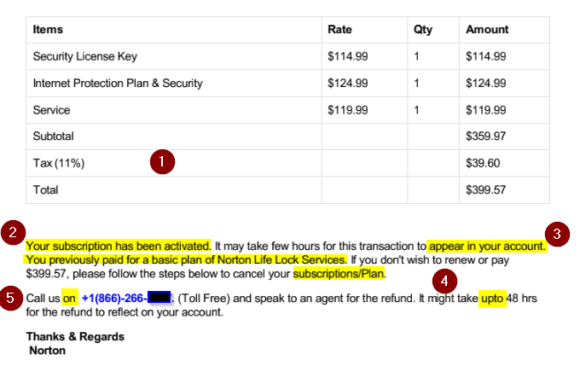This screenshot has height=372, width=580.
Task: Click highlighted 'appear in your account' text
Action: (x=486, y=245)
